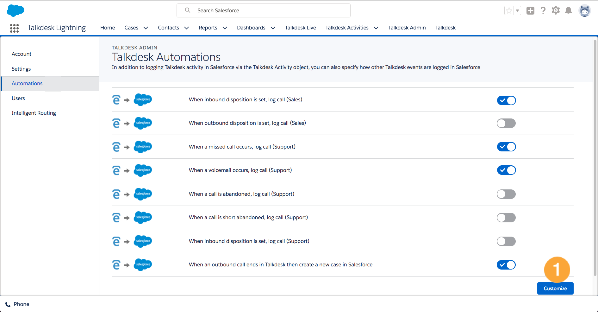Open the Talkdesk Admin tab
This screenshot has width=598, height=312.
coord(407,28)
